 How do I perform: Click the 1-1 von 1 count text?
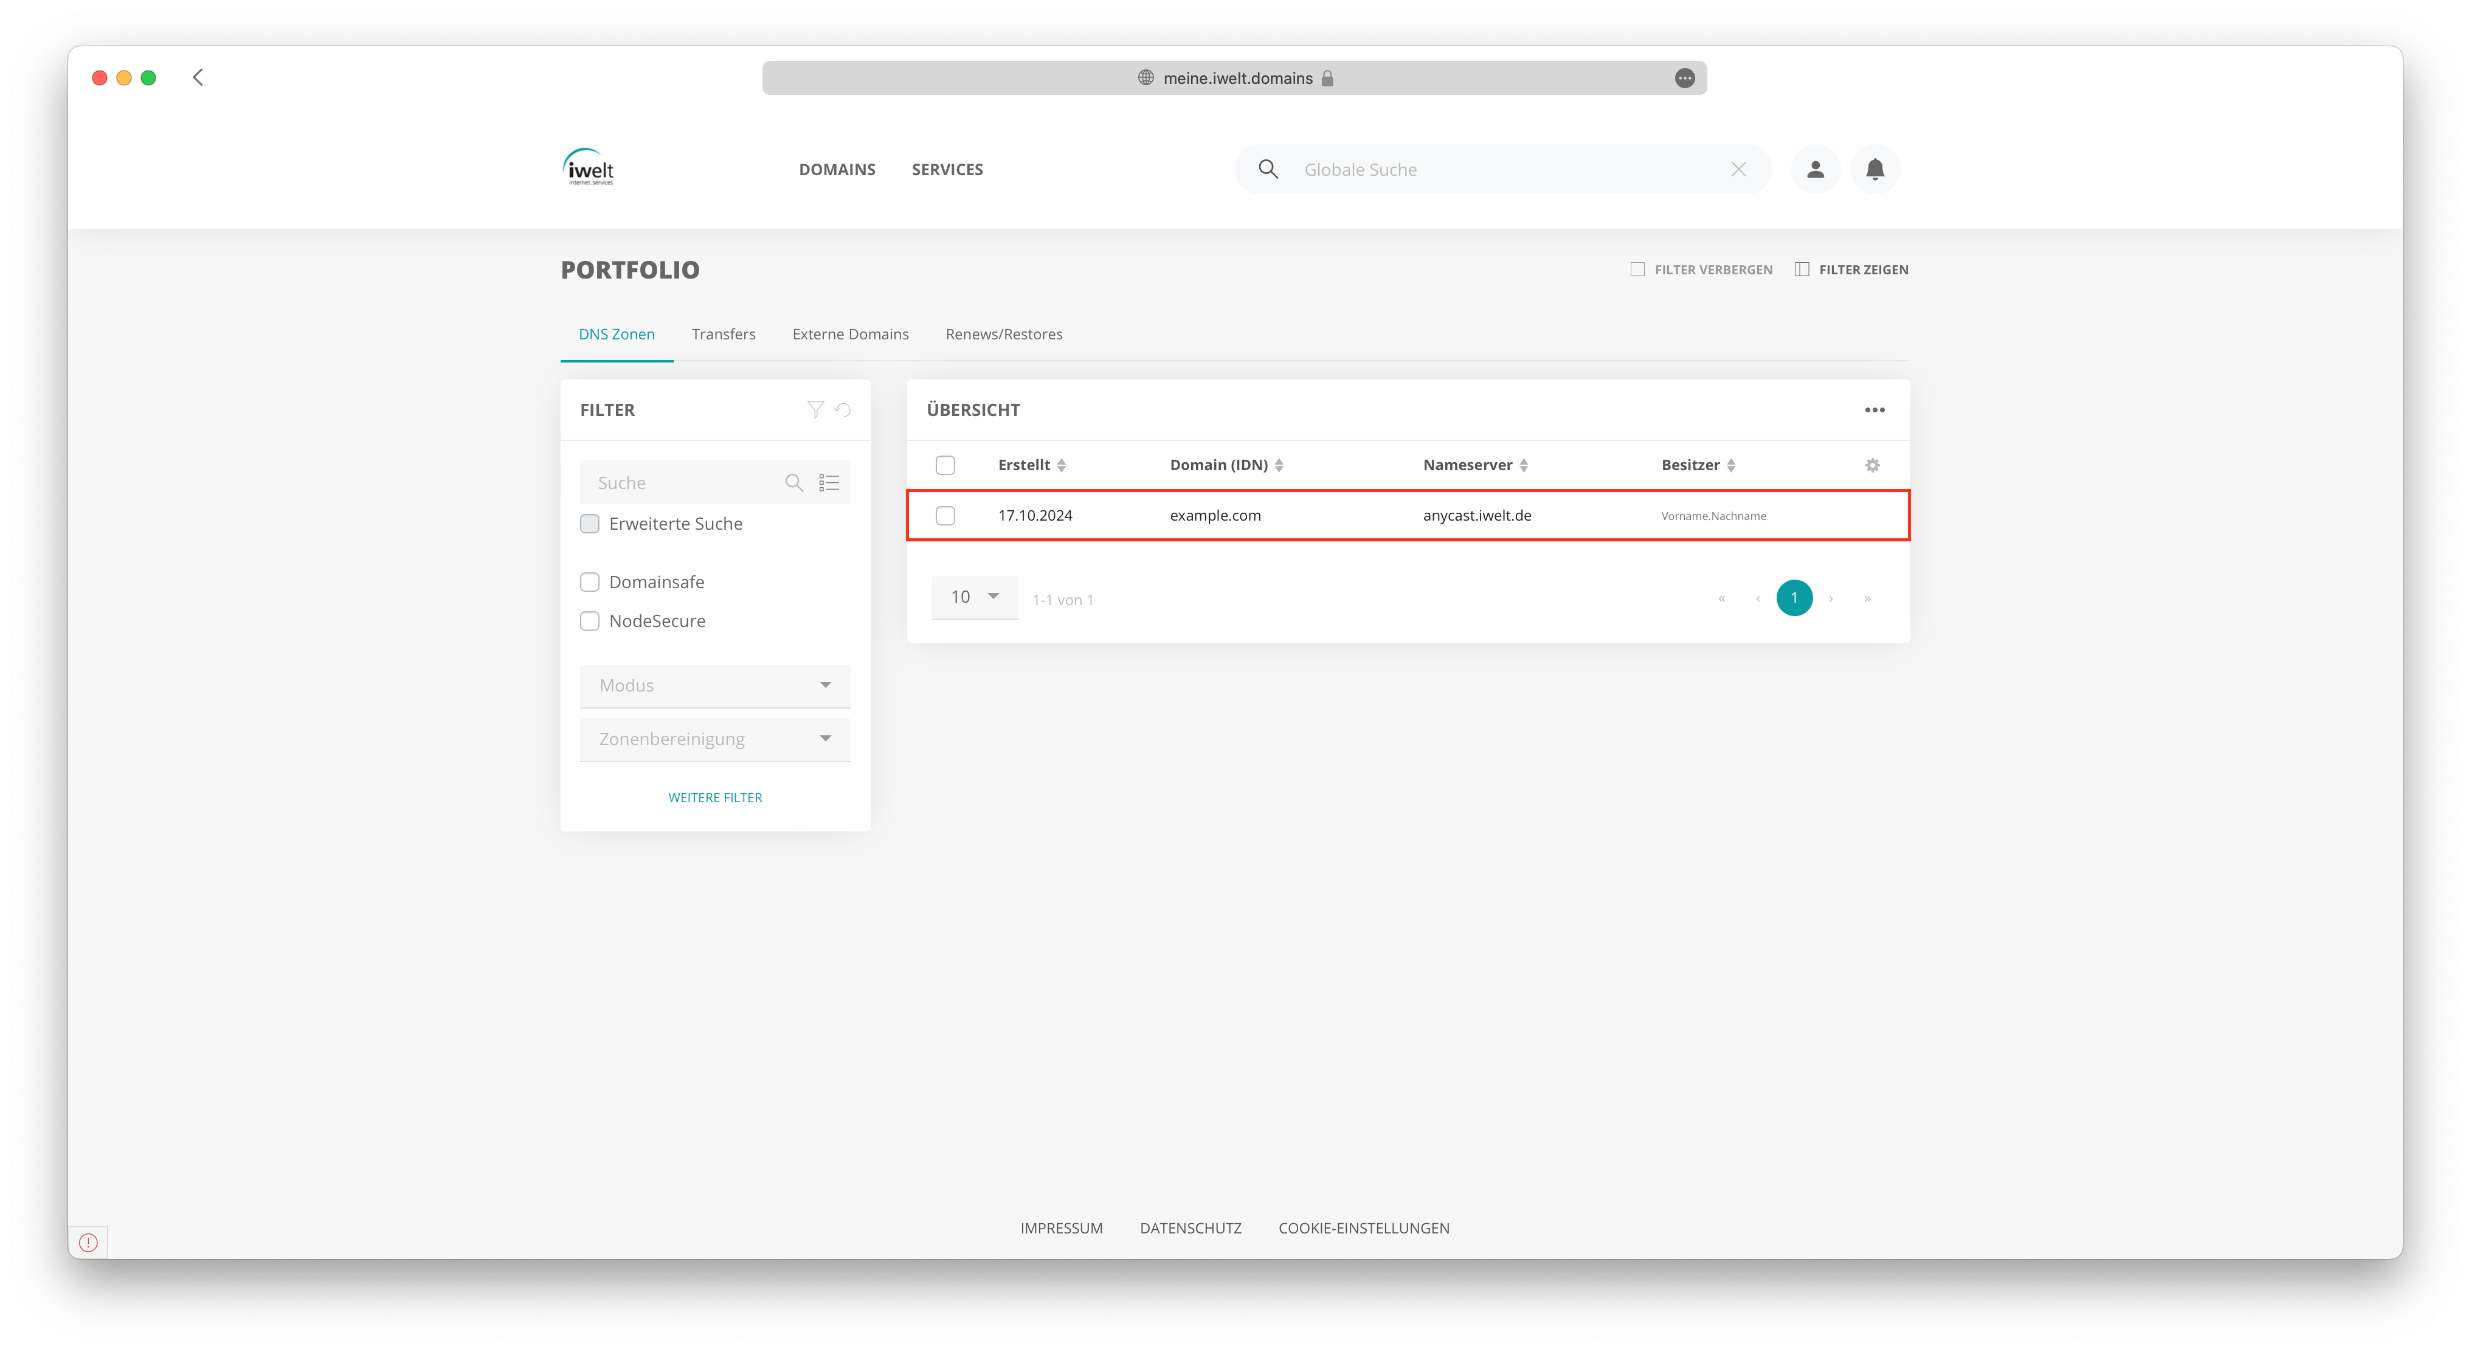click(1063, 601)
